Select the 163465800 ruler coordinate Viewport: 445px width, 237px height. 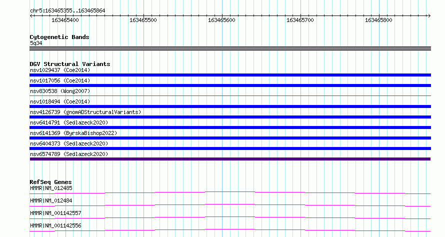click(x=378, y=20)
